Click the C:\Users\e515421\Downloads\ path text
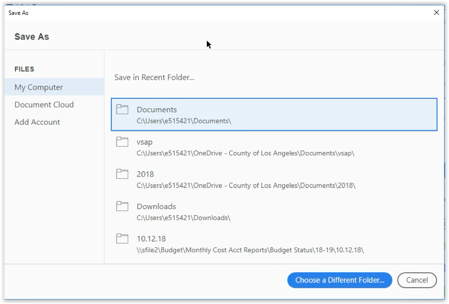 184,218
